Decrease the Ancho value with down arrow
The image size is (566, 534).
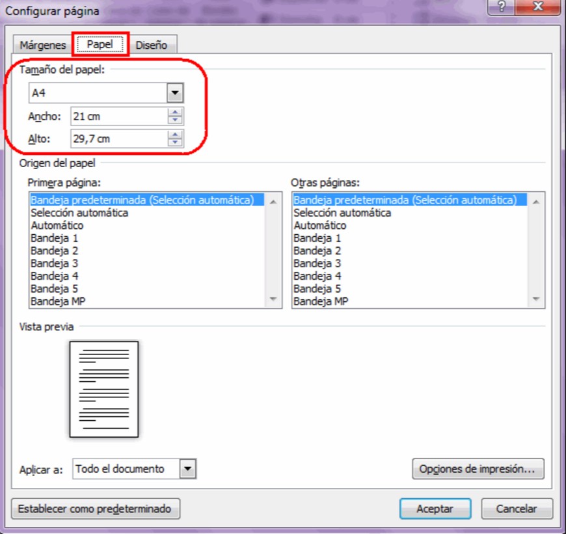pos(175,120)
